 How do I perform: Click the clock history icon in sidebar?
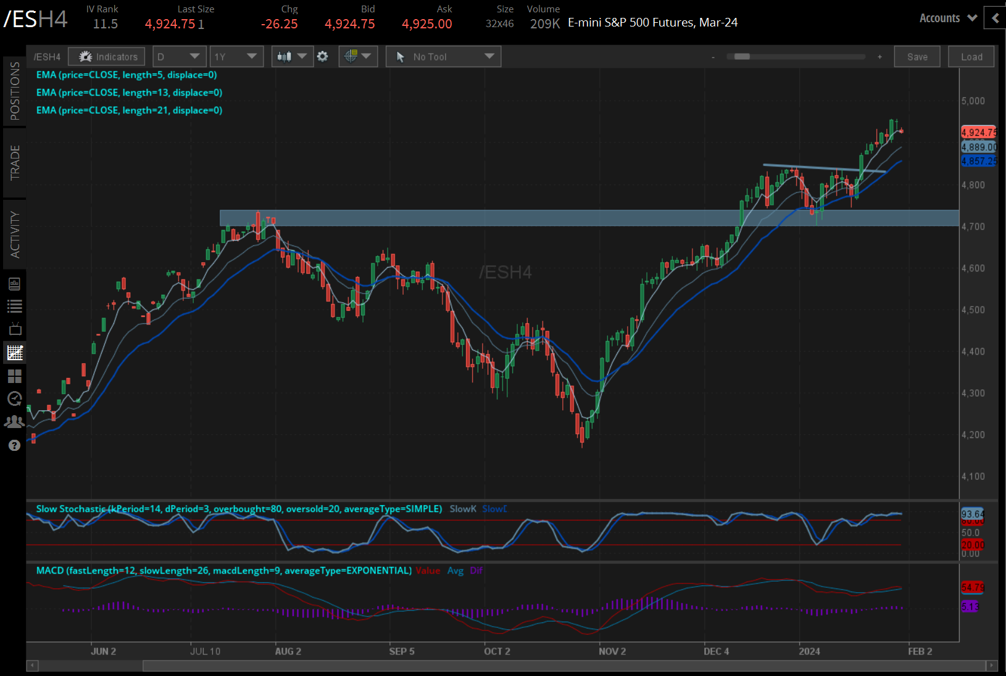point(15,398)
